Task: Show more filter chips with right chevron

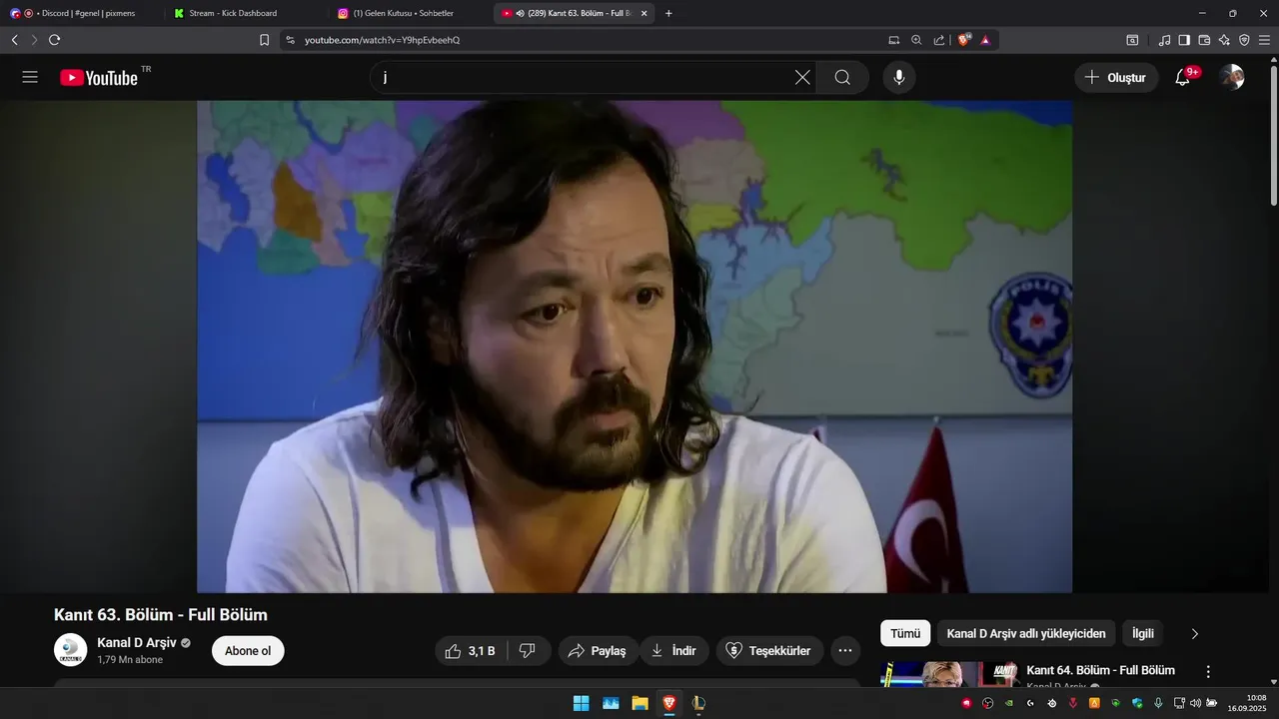Action: click(x=1194, y=633)
